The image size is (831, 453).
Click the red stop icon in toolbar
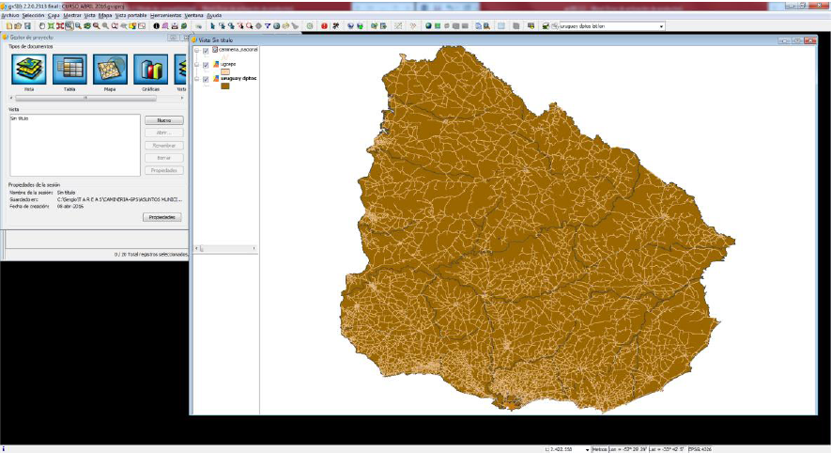[x=324, y=26]
